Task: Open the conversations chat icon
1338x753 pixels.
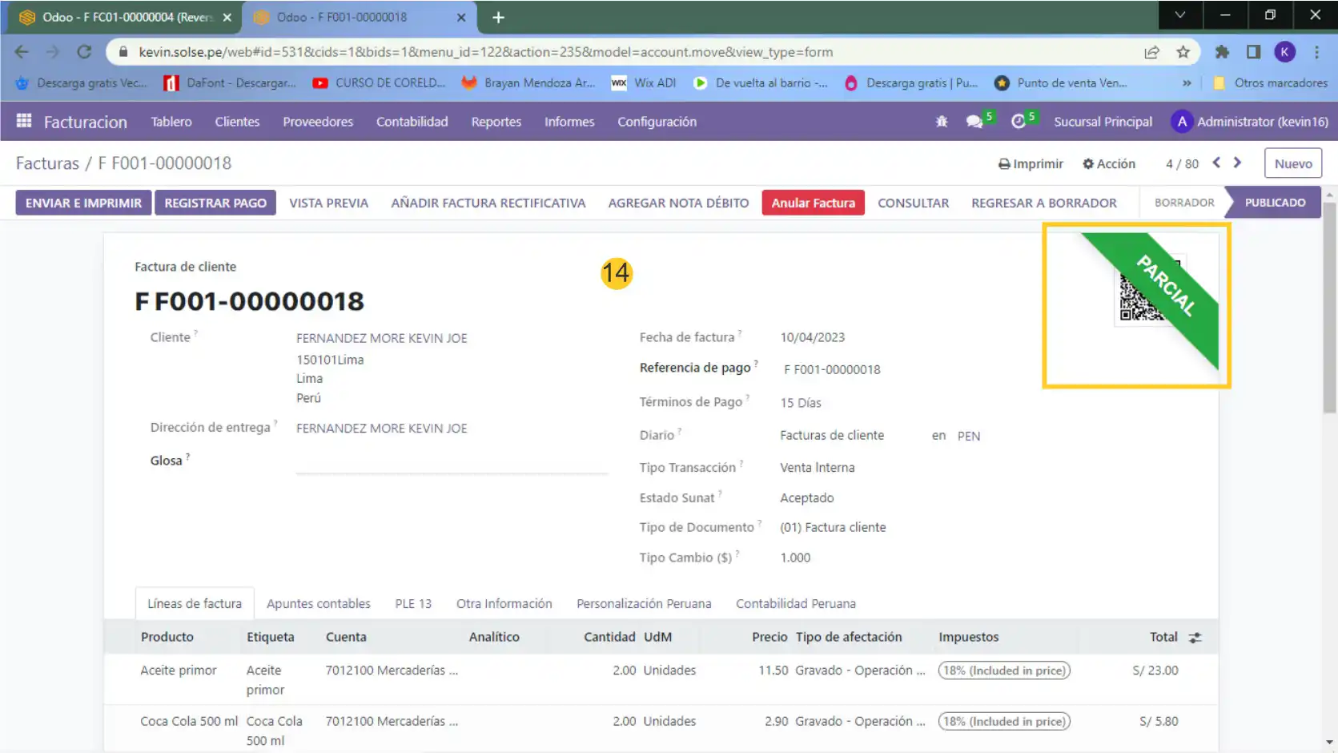Action: coord(974,122)
